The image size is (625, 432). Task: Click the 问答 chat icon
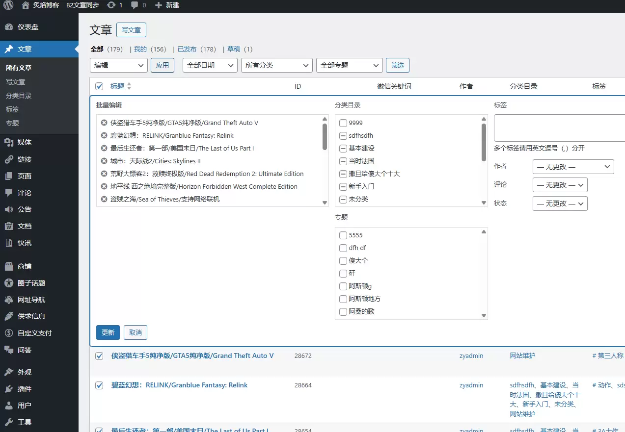(9, 350)
